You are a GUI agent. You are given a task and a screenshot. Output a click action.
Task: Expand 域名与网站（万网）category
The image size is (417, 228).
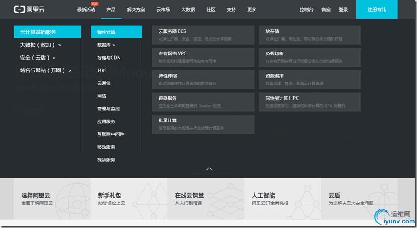(x=45, y=70)
